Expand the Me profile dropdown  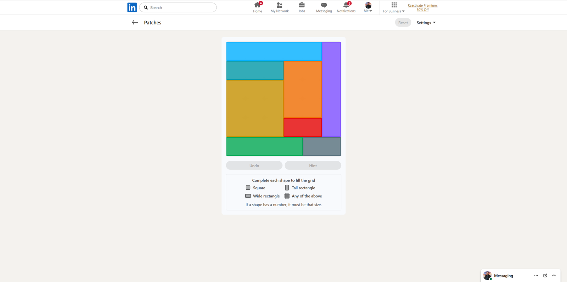tap(368, 7)
